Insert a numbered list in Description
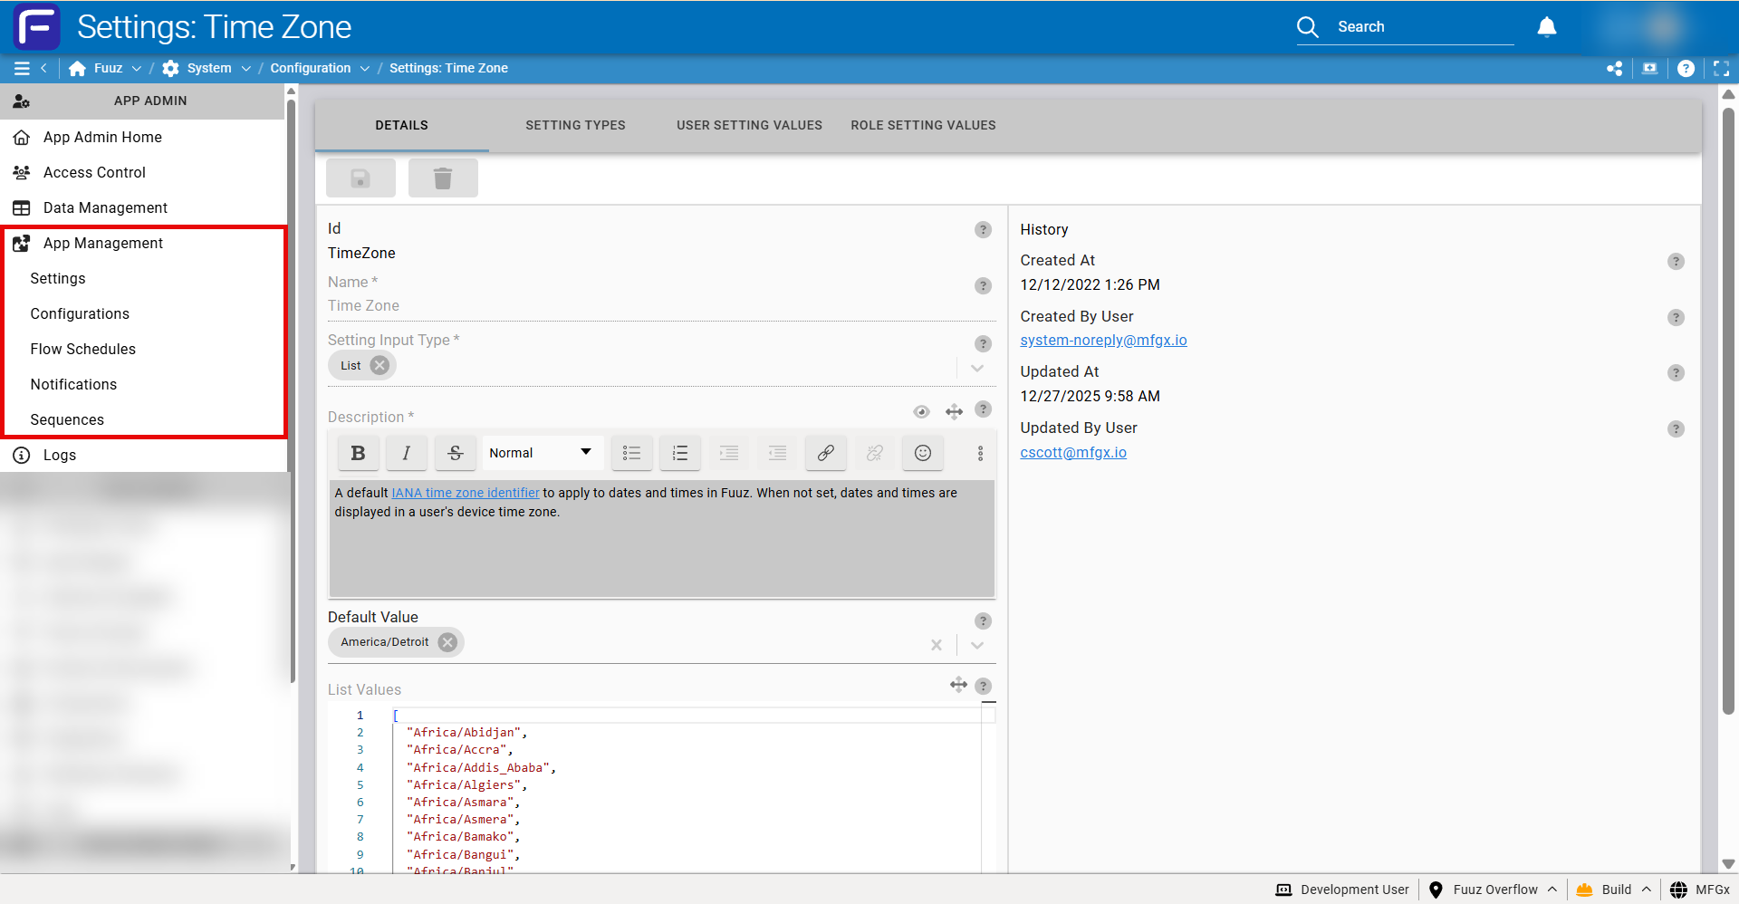1739x904 pixels. 680,453
